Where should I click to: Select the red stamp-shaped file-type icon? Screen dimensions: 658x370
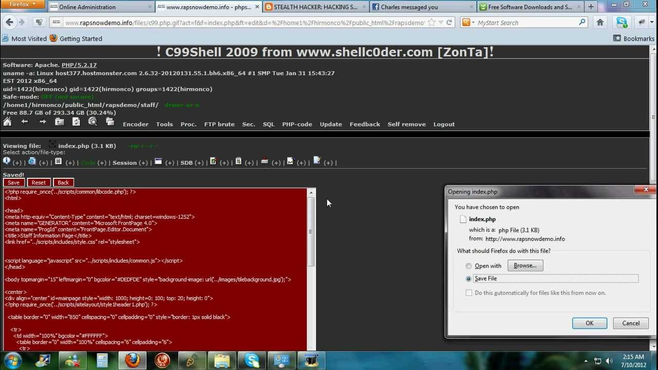[x=264, y=161]
